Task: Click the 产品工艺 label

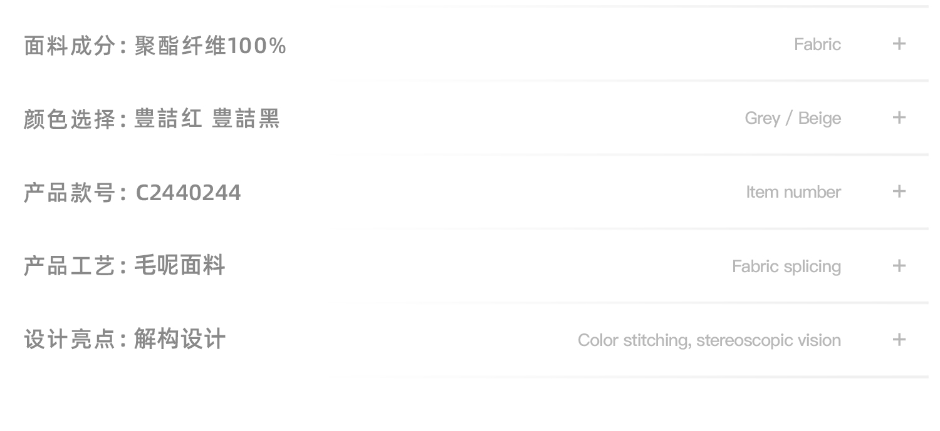Action: [x=70, y=266]
